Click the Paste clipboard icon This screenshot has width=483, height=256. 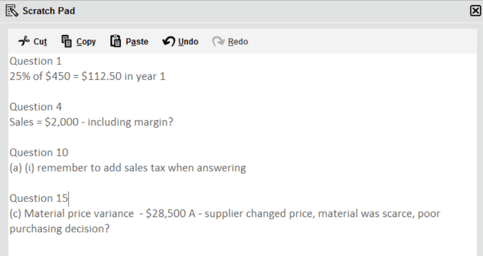pyautogui.click(x=115, y=41)
